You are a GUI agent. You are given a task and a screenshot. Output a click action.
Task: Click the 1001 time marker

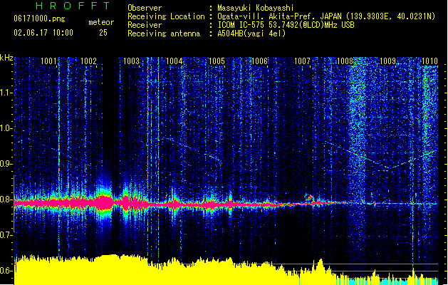click(48, 61)
